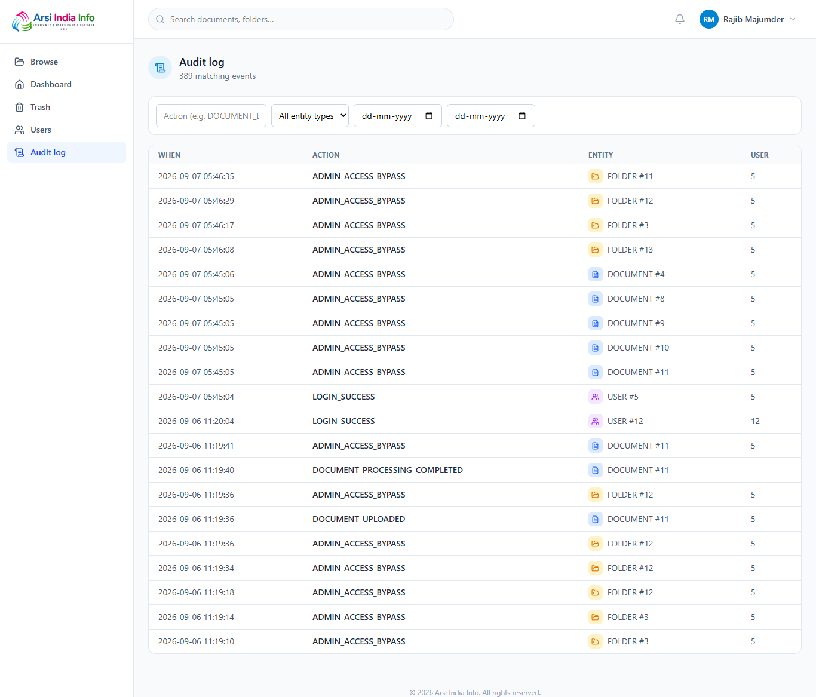This screenshot has width=816, height=697.
Task: Click the first dd-mm-yyyy date field
Action: point(398,116)
